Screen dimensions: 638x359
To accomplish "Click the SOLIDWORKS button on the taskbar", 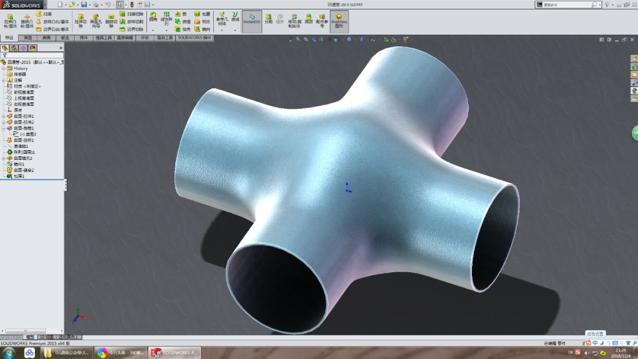I will click(174, 352).
